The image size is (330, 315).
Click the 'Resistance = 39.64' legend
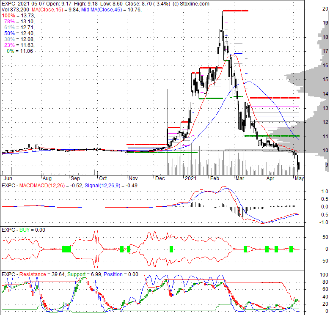[x=42, y=274]
